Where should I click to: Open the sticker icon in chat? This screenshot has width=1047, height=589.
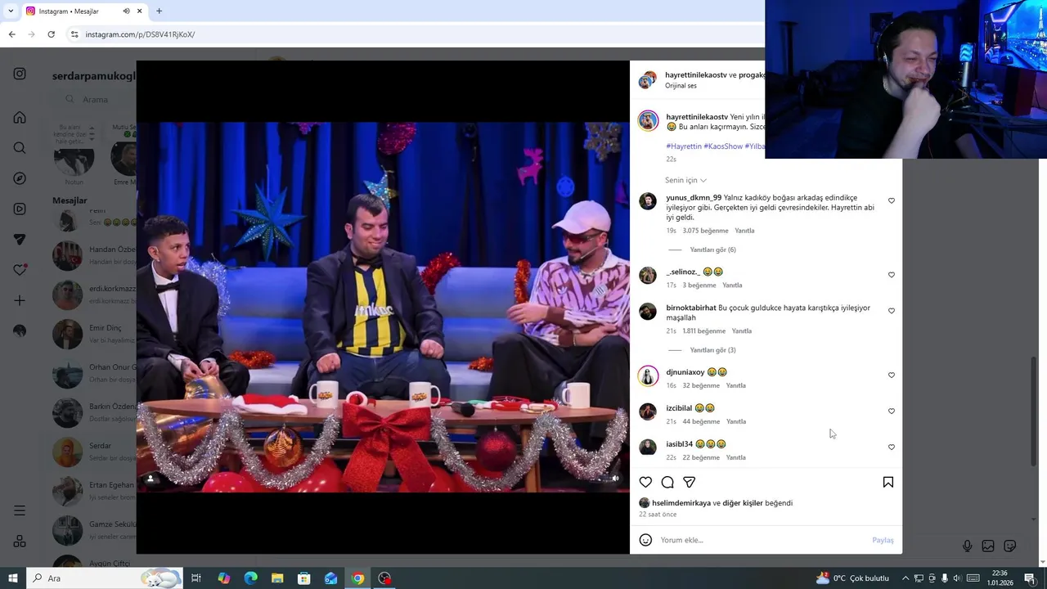[1010, 546]
